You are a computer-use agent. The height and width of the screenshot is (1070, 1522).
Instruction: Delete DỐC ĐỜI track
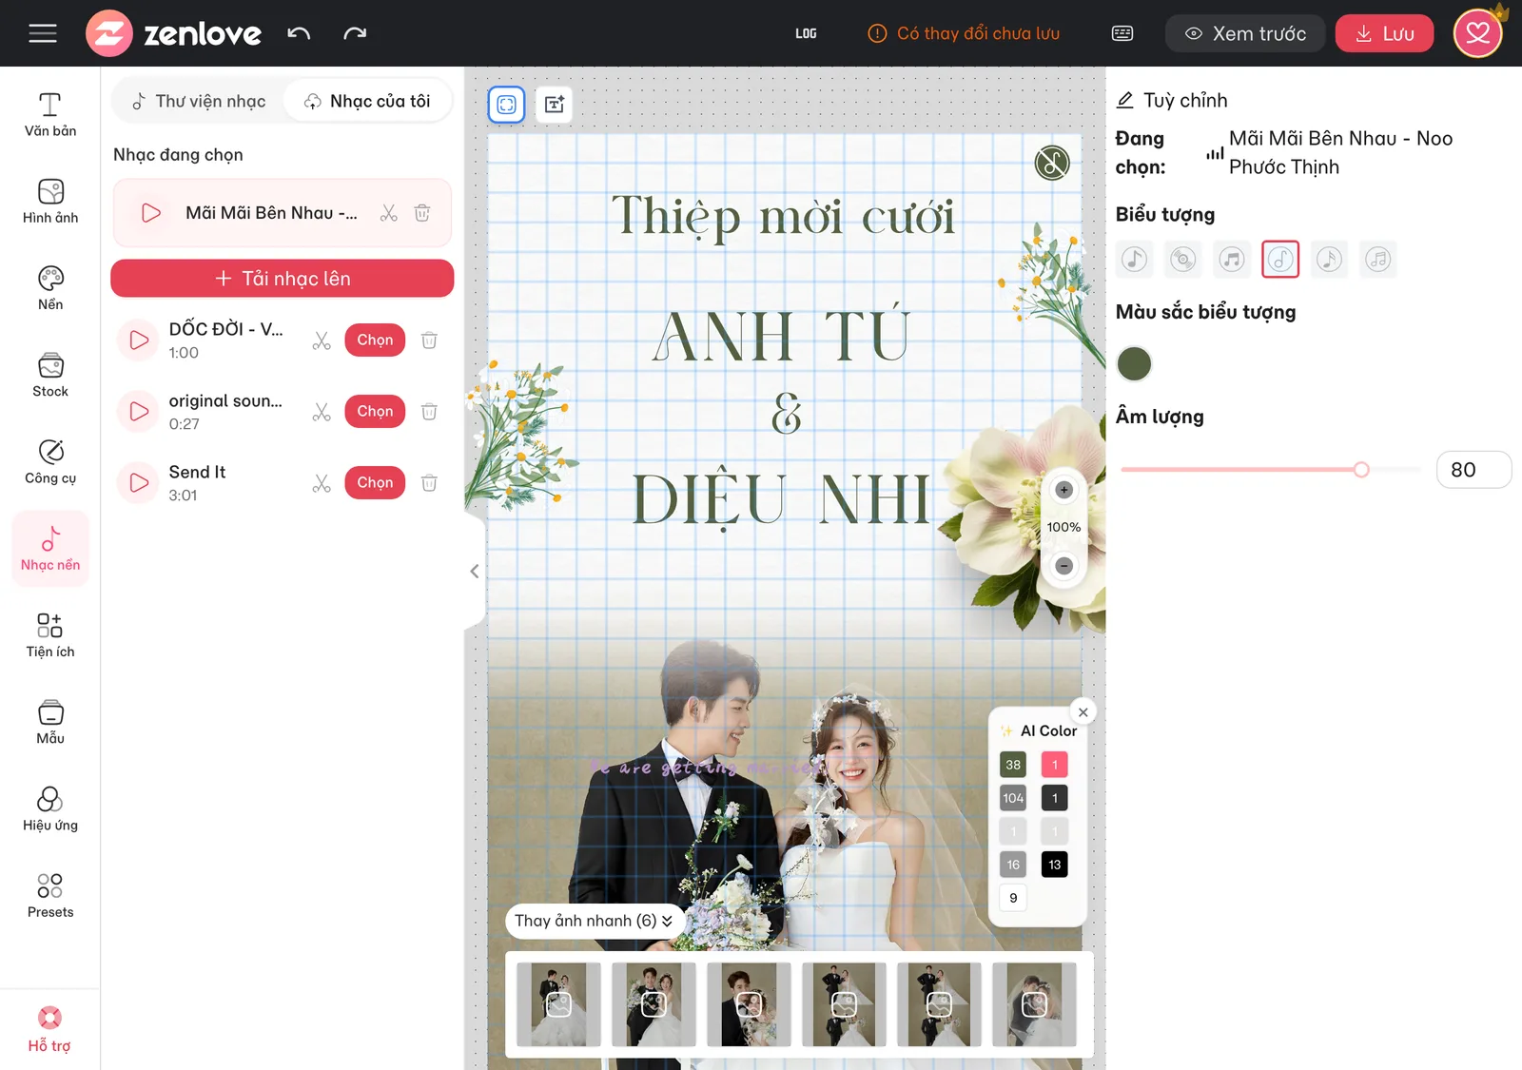(429, 340)
